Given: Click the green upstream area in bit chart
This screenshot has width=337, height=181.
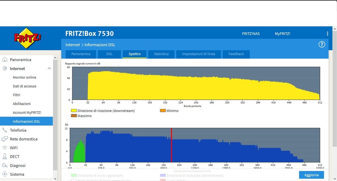Looking at the screenshot, I should coord(80,153).
